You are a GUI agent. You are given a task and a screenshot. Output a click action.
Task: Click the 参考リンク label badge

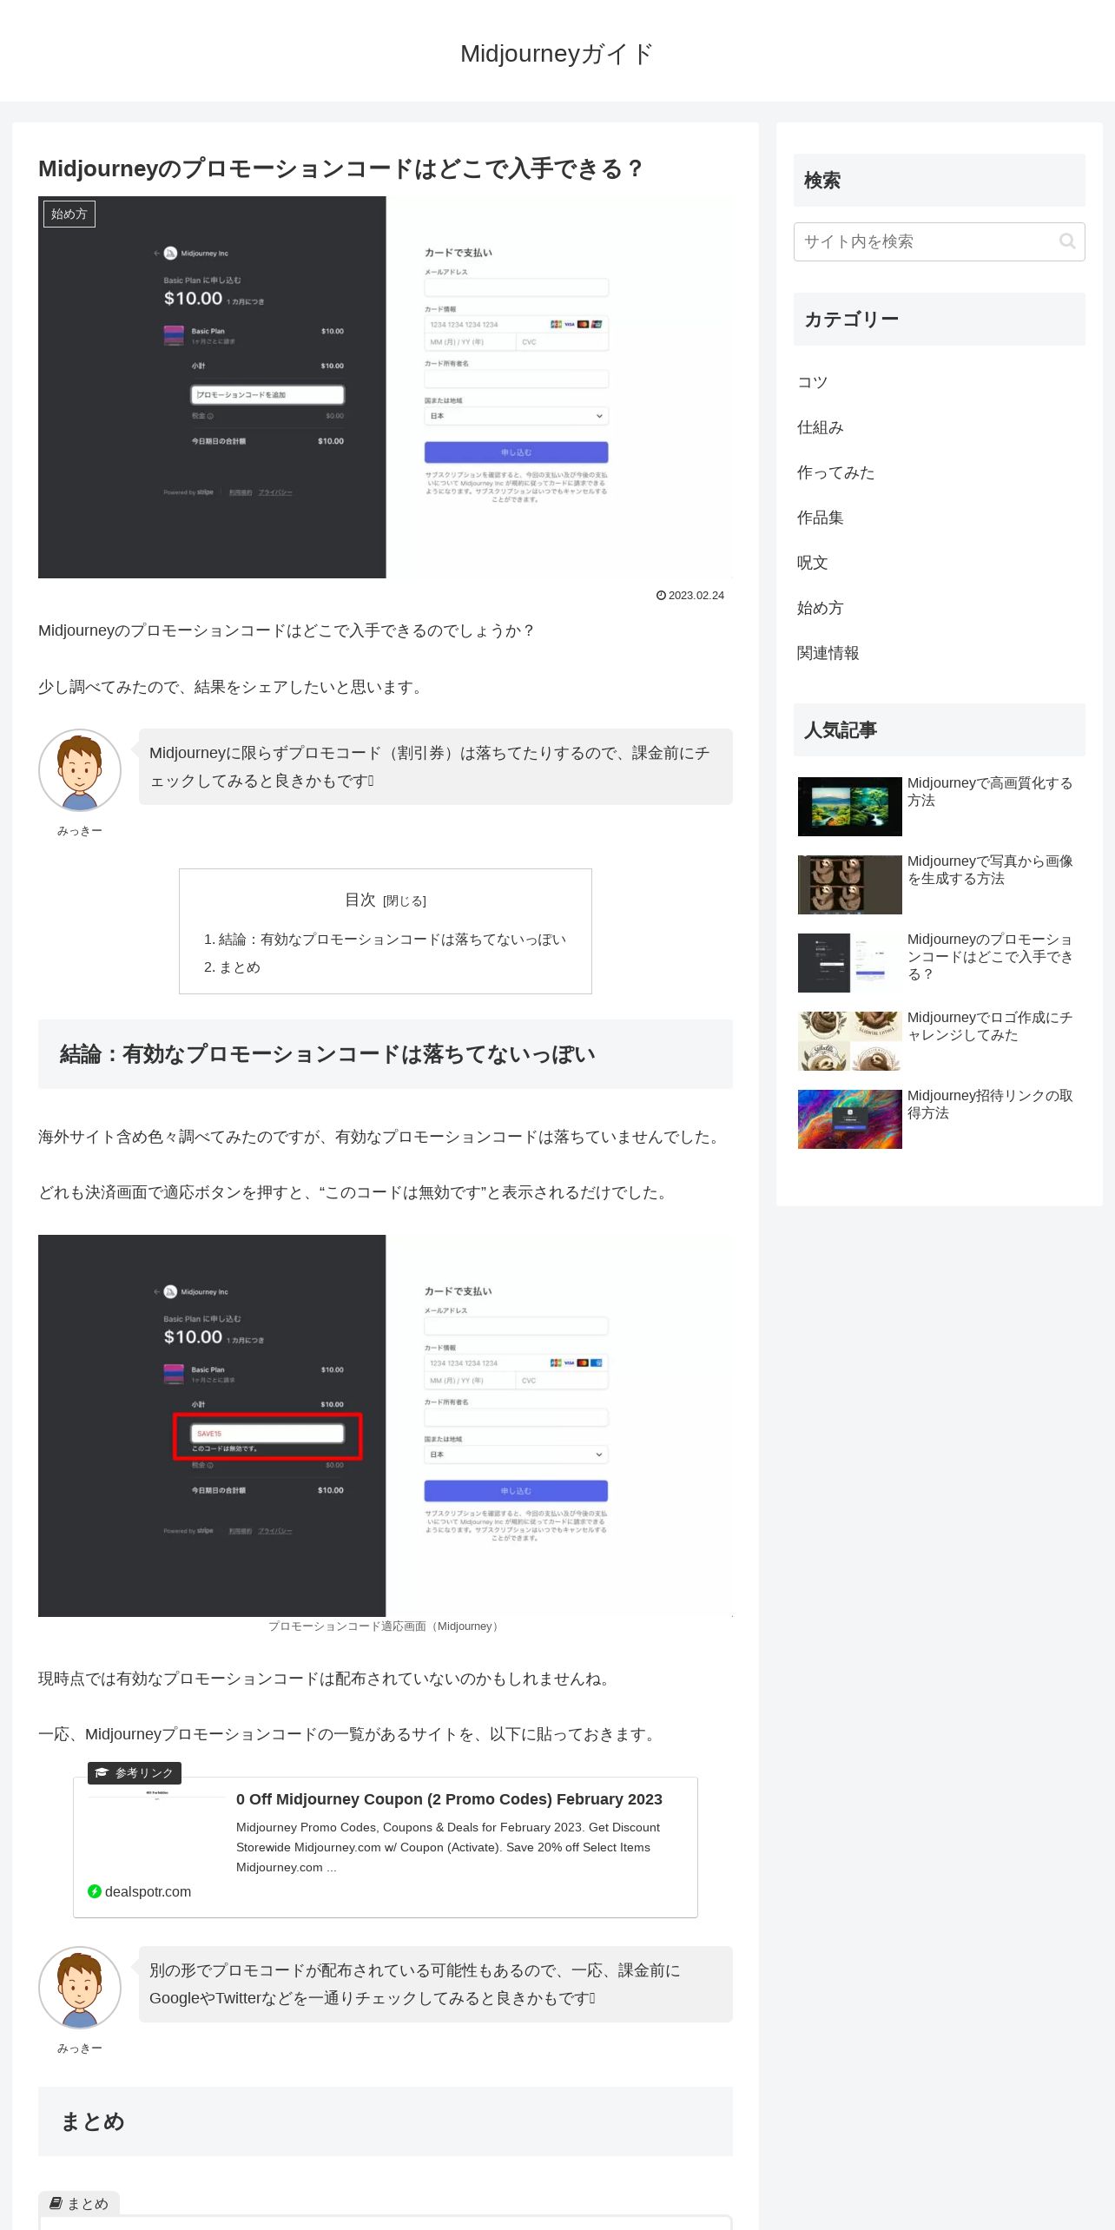click(135, 1772)
